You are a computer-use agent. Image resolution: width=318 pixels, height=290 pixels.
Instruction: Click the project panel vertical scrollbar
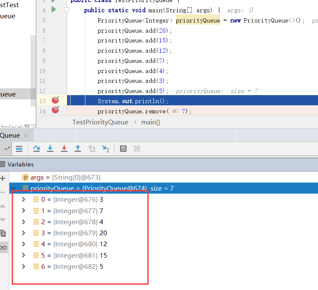33,71
